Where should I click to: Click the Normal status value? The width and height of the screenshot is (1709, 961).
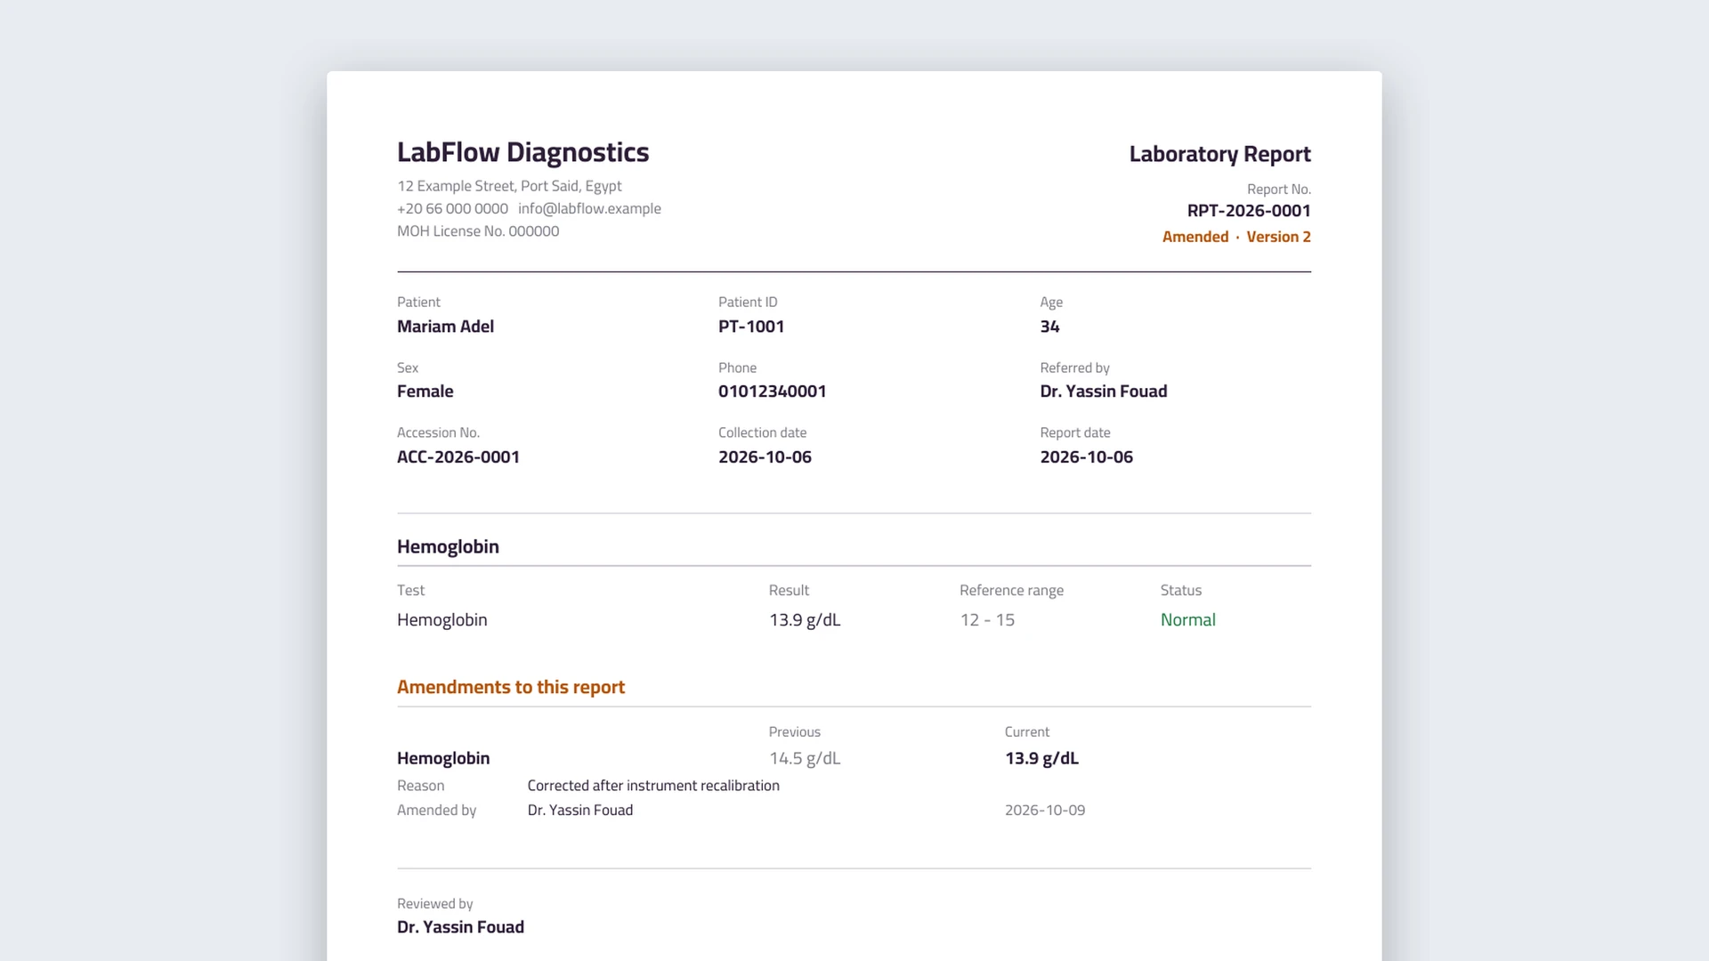[x=1187, y=620]
